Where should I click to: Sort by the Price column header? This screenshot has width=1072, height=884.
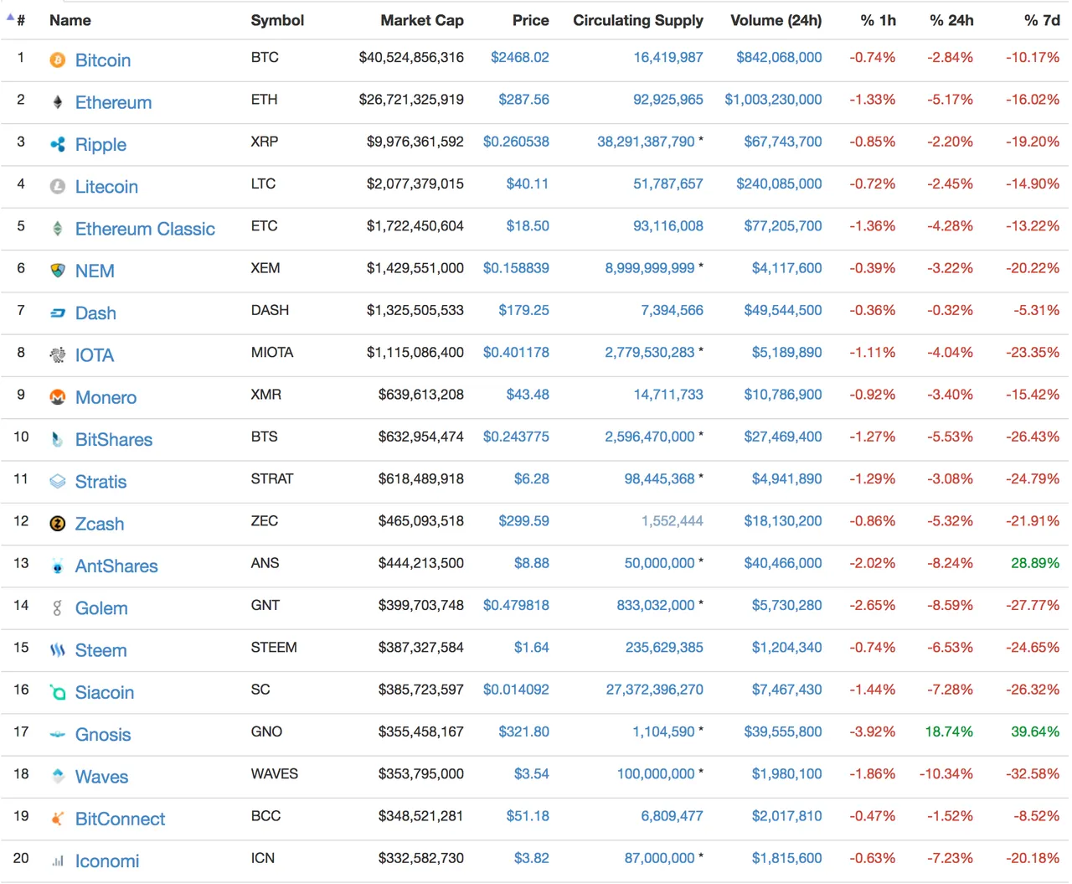coord(531,20)
